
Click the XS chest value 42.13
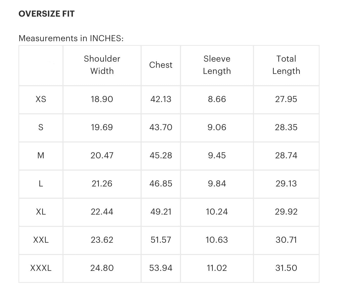pos(161,99)
